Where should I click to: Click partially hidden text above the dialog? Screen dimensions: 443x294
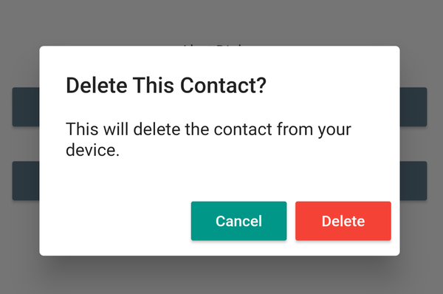[x=213, y=44]
